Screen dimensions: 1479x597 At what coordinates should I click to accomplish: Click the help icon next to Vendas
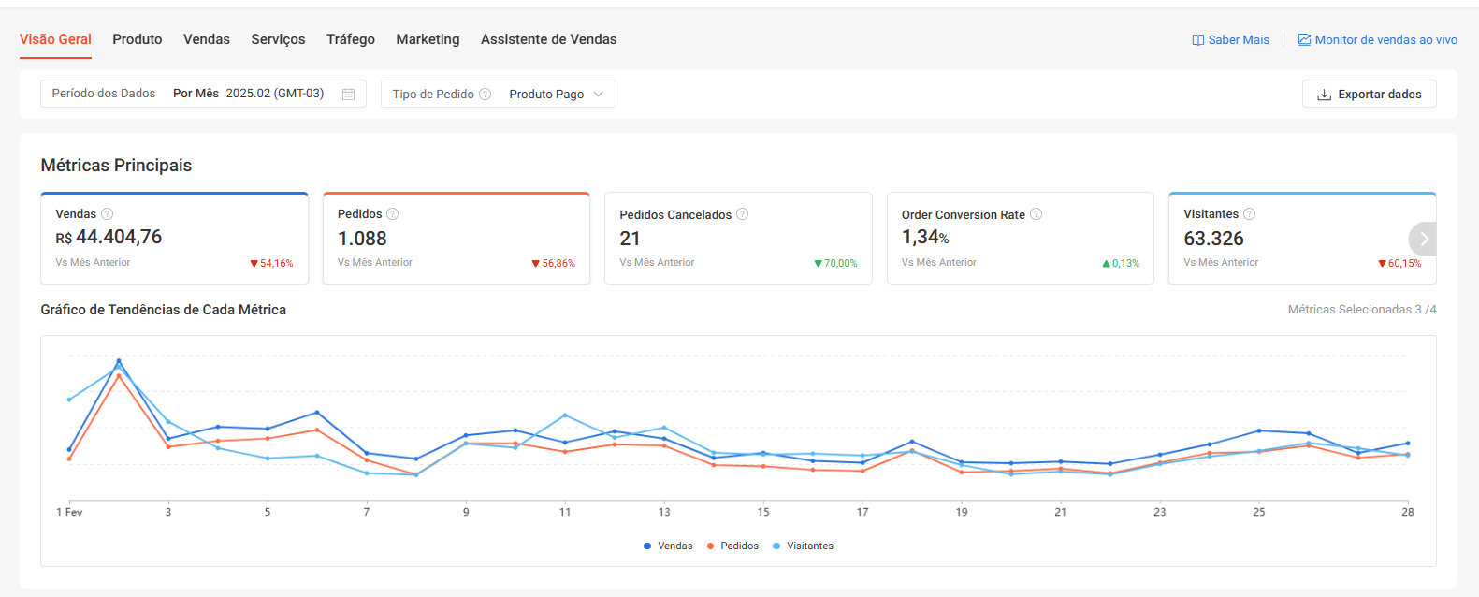108,214
